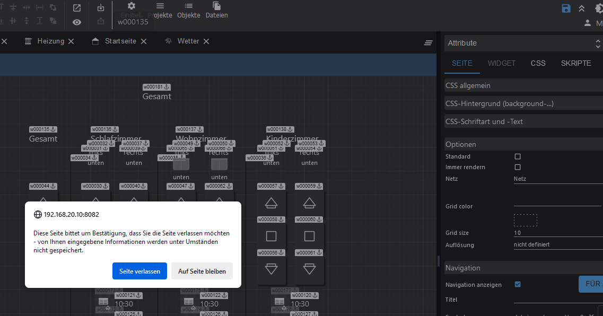Image resolution: width=603 pixels, height=316 pixels.
Task: Click the Grid color dashed swatch
Action: [525, 220]
